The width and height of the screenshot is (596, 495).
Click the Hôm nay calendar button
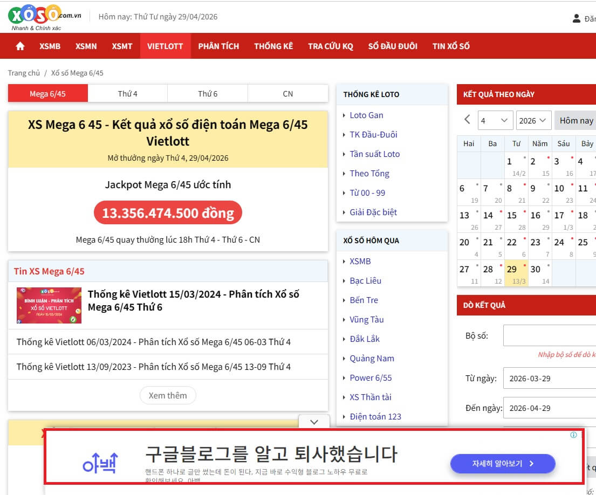[x=576, y=120]
